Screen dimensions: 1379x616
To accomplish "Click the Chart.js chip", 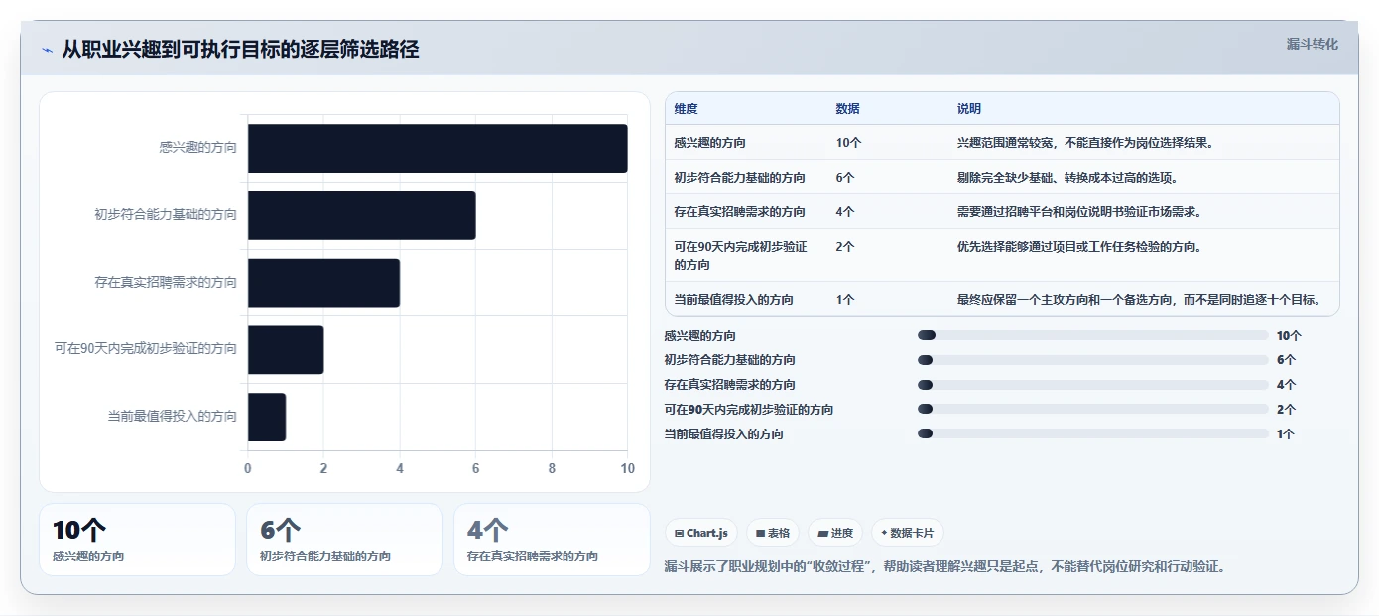I will click(x=700, y=533).
